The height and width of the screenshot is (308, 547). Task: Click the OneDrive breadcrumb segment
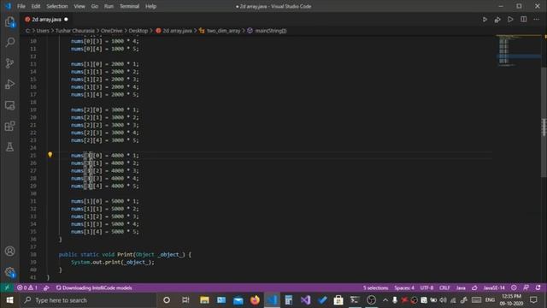pos(112,31)
